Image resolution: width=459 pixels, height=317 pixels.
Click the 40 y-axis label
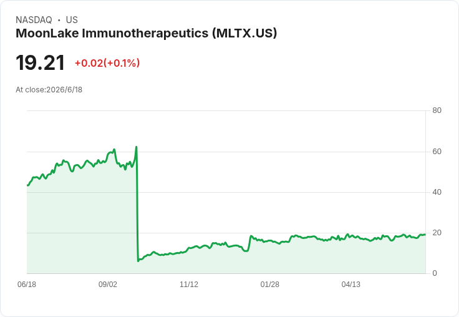[437, 192]
